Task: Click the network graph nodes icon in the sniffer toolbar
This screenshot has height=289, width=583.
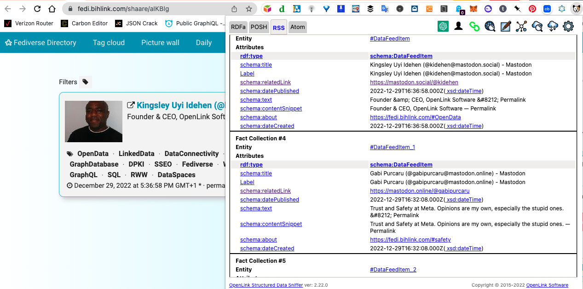Action: pyautogui.click(x=521, y=27)
